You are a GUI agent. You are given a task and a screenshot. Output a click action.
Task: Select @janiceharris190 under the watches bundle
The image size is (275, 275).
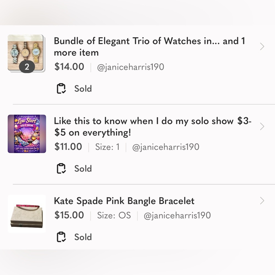pyautogui.click(x=131, y=67)
